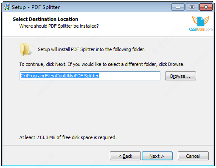Click the Setup installer icon in title bar
The image size is (216, 168).
pyautogui.click(x=7, y=7)
